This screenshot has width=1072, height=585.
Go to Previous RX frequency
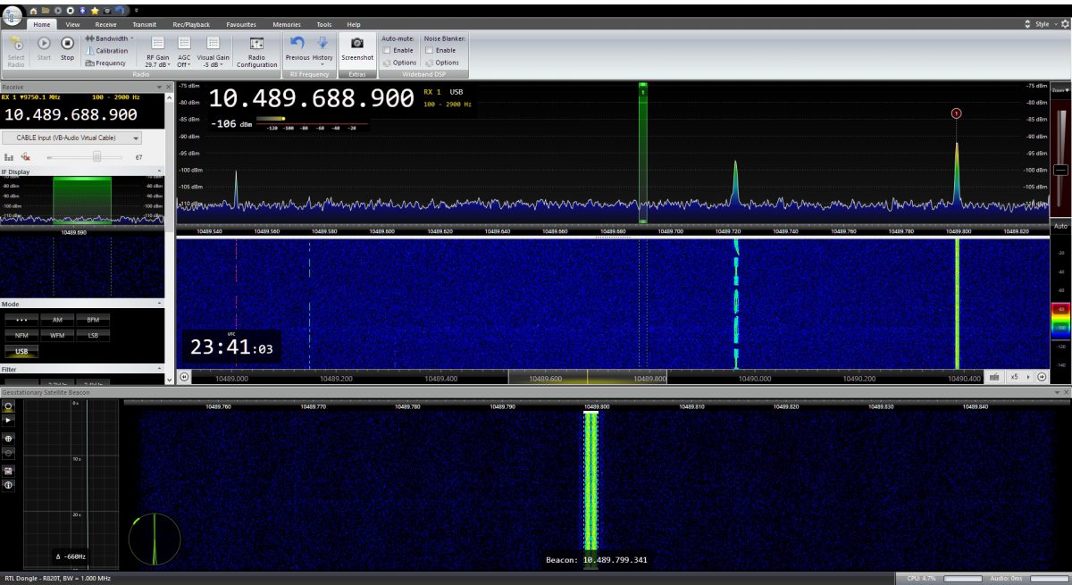(x=297, y=49)
